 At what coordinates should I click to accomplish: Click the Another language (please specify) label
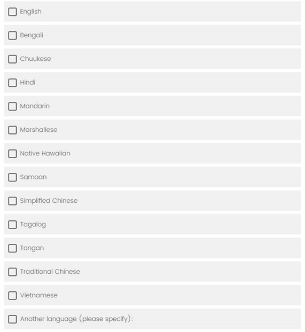point(76,319)
